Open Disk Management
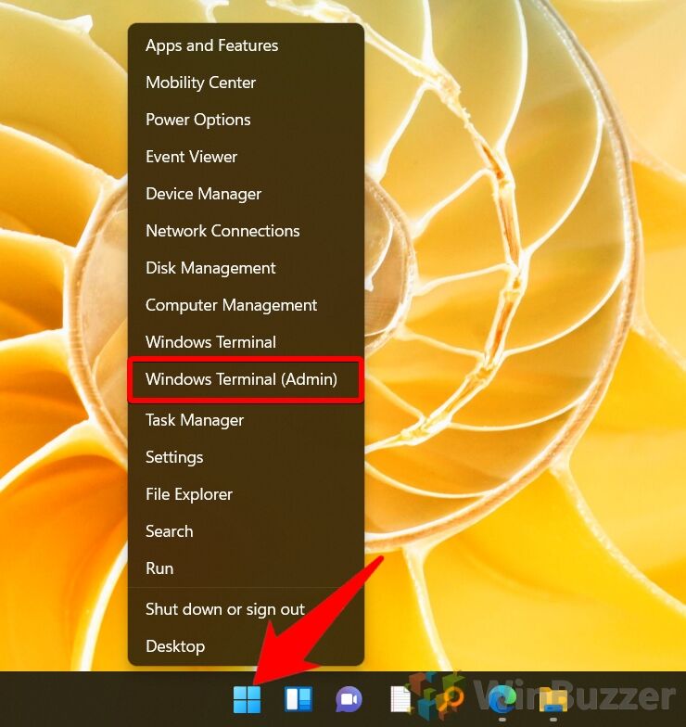This screenshot has width=686, height=727. pos(246,268)
